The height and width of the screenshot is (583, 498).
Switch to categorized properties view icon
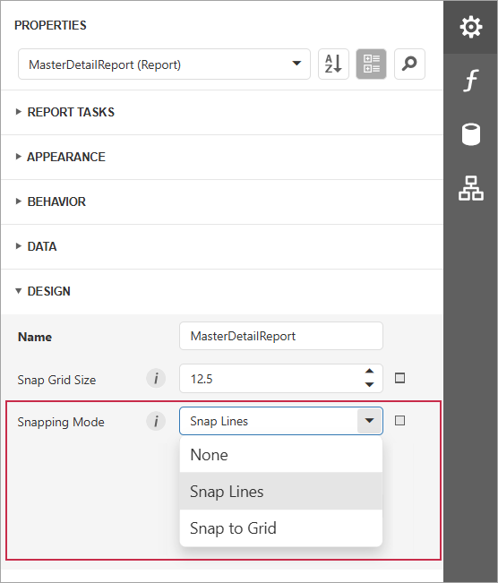[371, 64]
